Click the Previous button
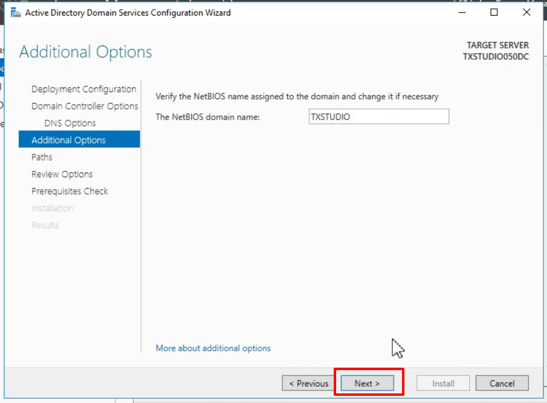 coord(309,383)
